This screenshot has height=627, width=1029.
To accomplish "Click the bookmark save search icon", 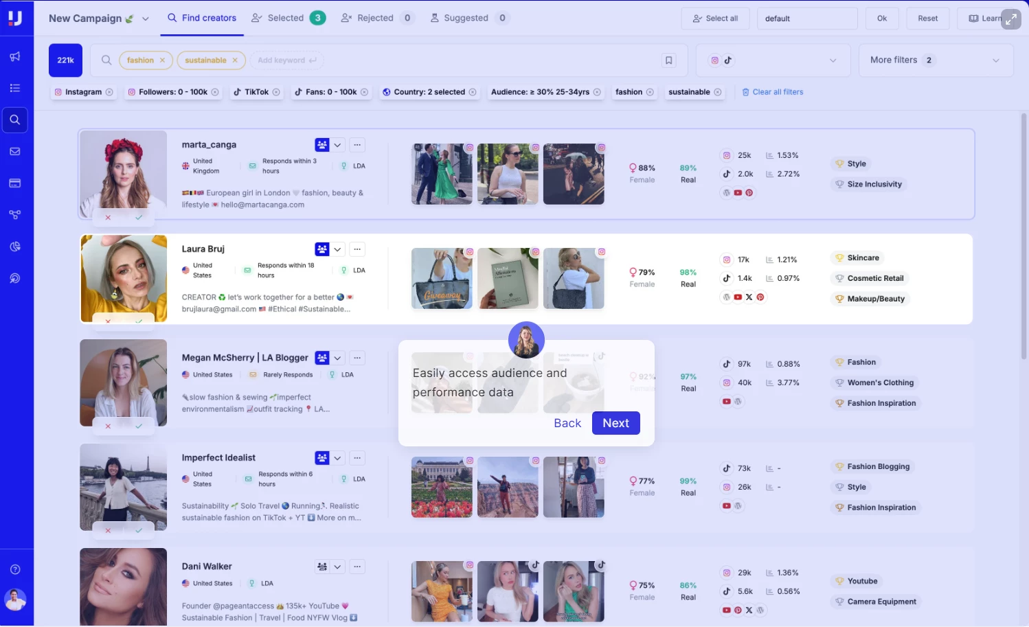I will (668, 60).
